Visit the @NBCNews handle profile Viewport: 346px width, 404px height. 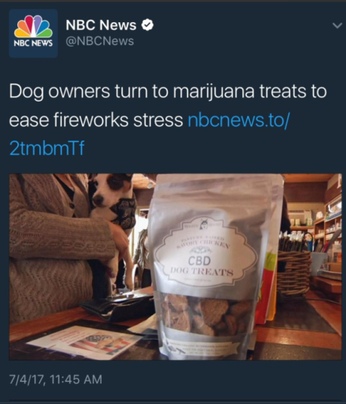[100, 42]
